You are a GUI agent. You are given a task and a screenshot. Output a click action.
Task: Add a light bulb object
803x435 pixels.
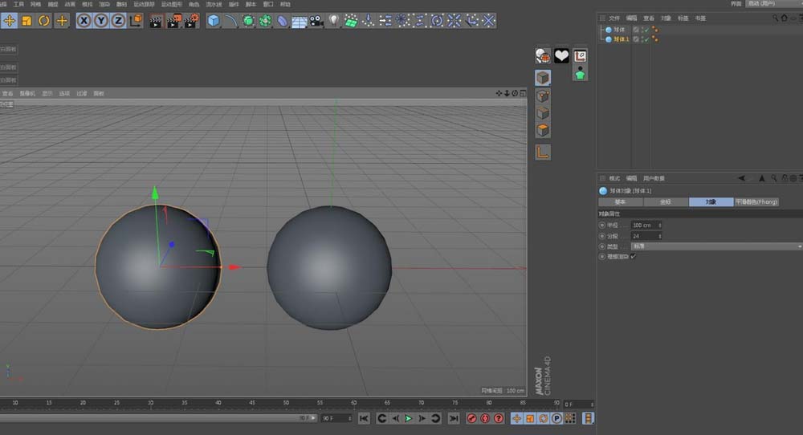(x=334, y=21)
